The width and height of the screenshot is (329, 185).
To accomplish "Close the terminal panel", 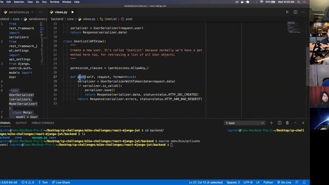I will coord(303,123).
